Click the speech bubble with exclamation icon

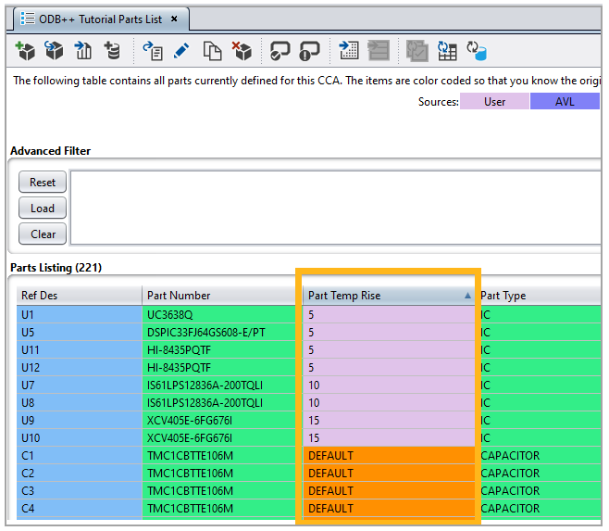310,50
